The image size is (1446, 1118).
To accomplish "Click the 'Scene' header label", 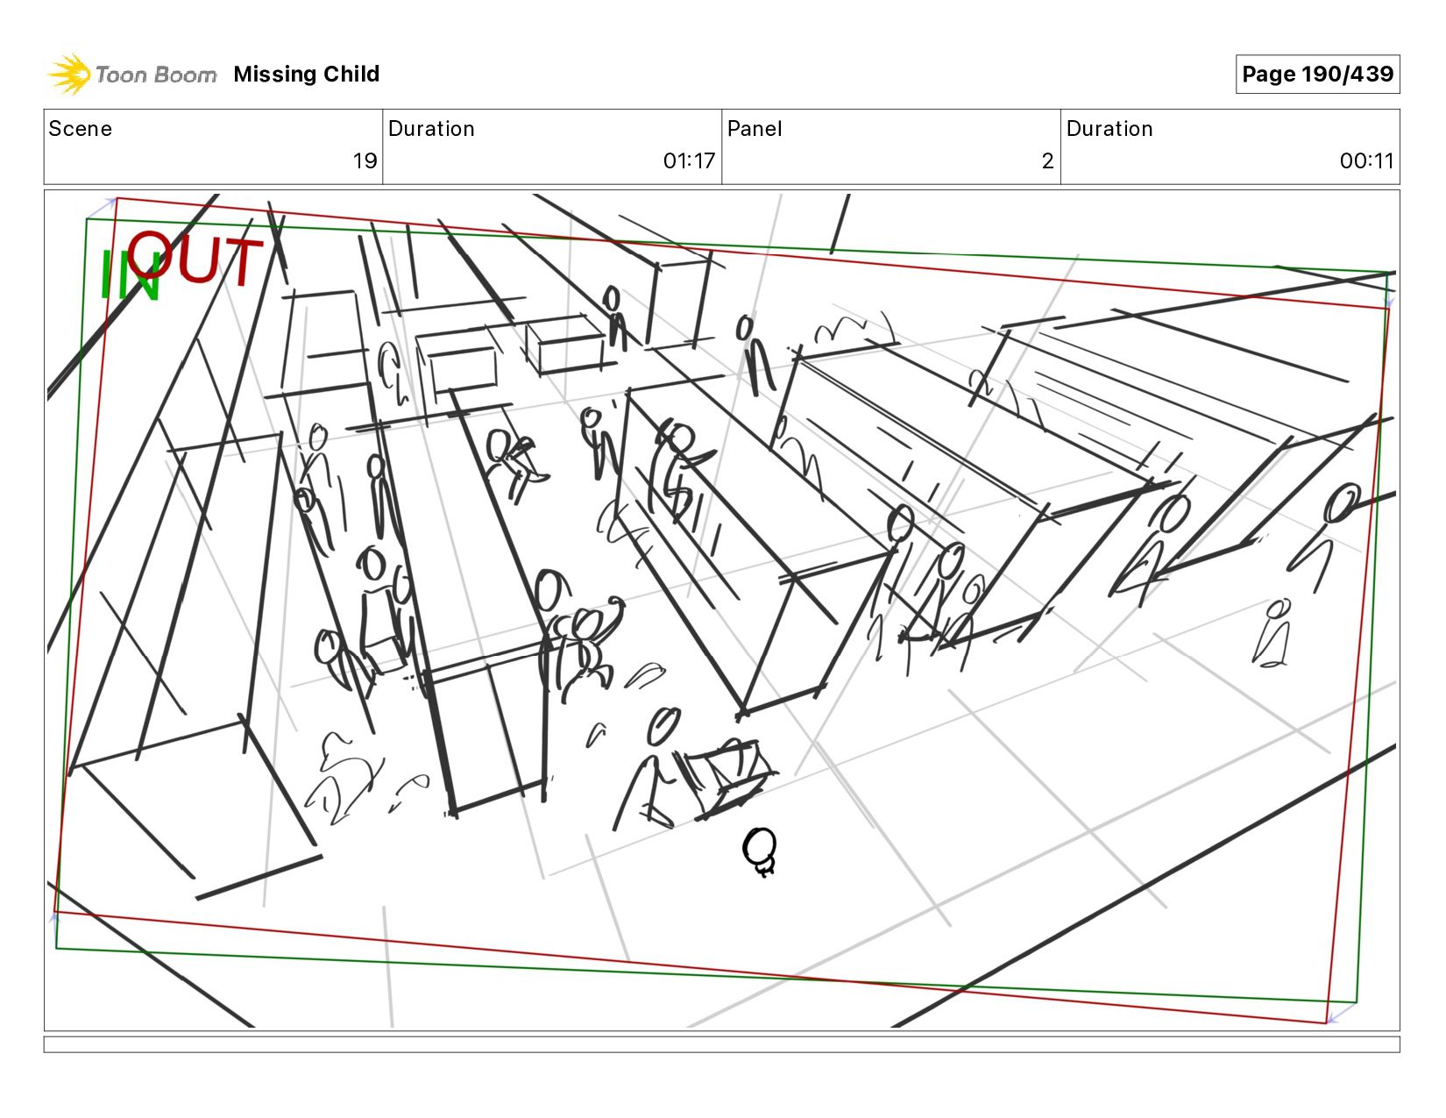I will click(x=81, y=129).
